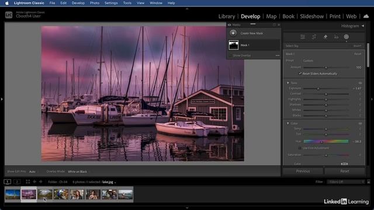The image size is (374, 210).
Task: Open the Preset Custom dropdown
Action: pyautogui.click(x=308, y=61)
